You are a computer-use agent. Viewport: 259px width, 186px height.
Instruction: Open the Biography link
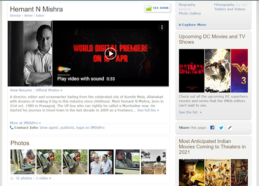pos(187,5)
